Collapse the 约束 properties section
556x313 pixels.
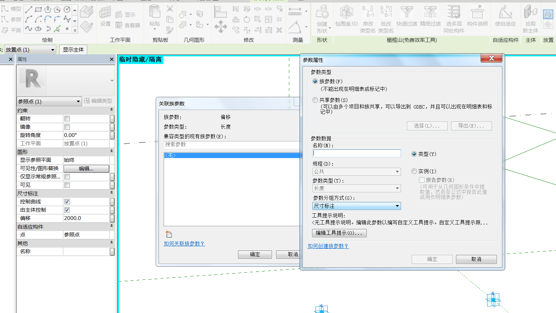pos(111,110)
